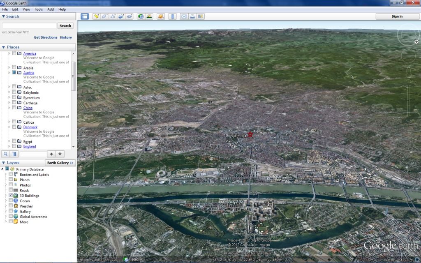Click the email envelope icon
421x263 pixels.
[x=184, y=16]
